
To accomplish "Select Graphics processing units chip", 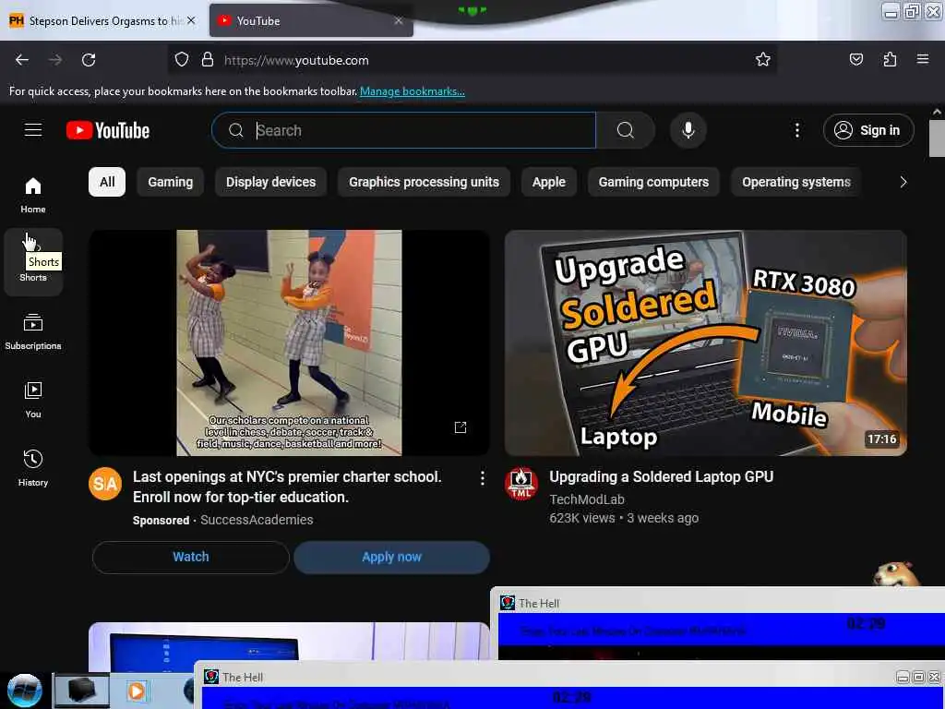I will [424, 182].
